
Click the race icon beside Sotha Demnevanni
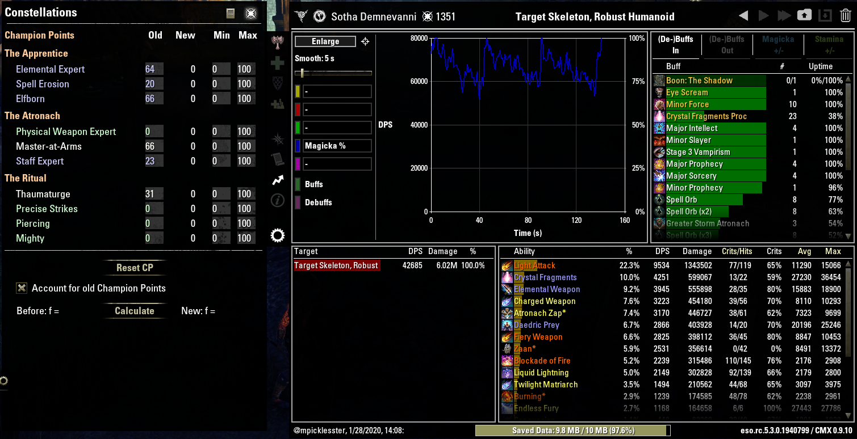pos(320,16)
